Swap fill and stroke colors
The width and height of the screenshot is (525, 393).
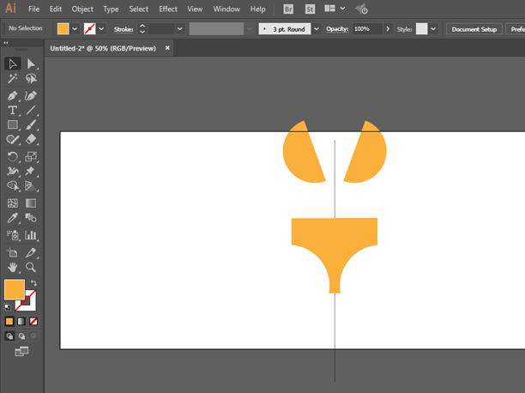click(35, 282)
